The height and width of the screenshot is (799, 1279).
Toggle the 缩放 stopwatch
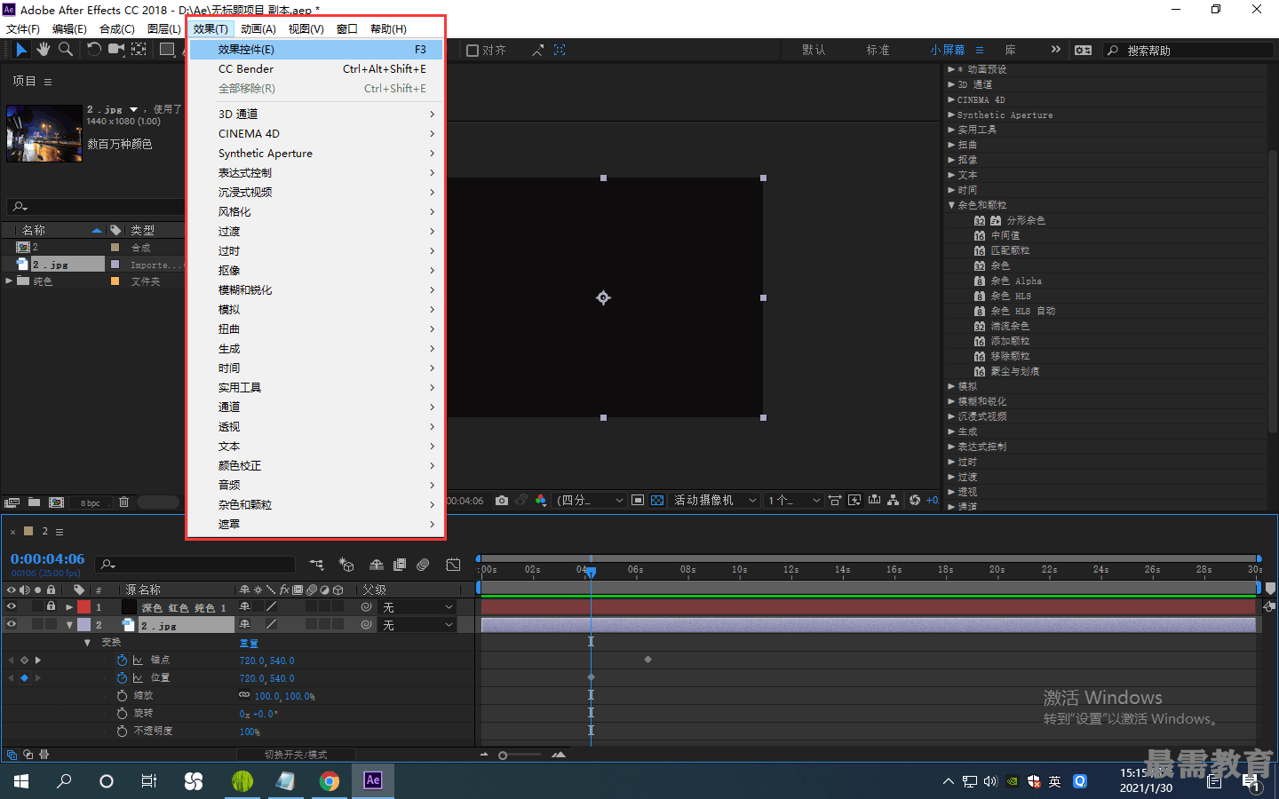[x=122, y=696]
